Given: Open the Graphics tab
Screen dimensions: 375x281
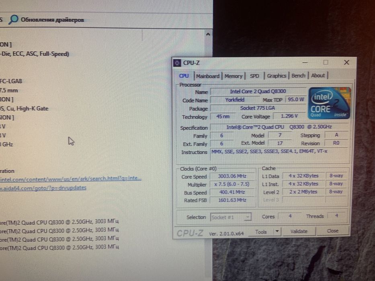Looking at the screenshot, I should pos(277,76).
